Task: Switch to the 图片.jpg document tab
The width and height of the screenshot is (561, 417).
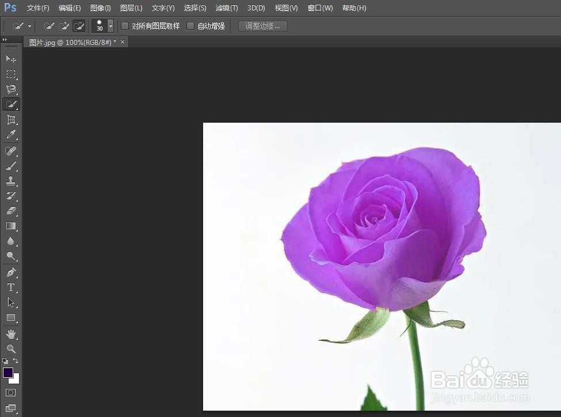Action: point(72,42)
